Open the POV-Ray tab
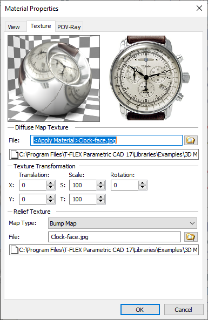Image resolution: width=208 pixels, height=320 pixels. click(69, 27)
